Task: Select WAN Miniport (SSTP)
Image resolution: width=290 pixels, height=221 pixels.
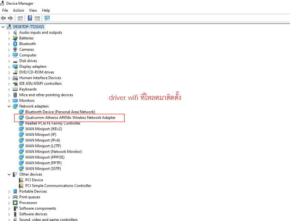Action: pos(43,169)
